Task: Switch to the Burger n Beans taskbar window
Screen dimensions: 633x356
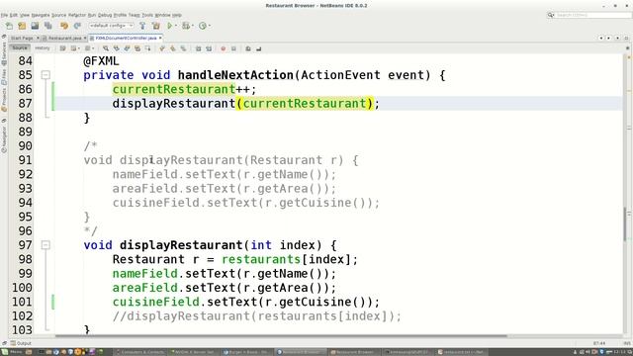Action: (x=246, y=352)
